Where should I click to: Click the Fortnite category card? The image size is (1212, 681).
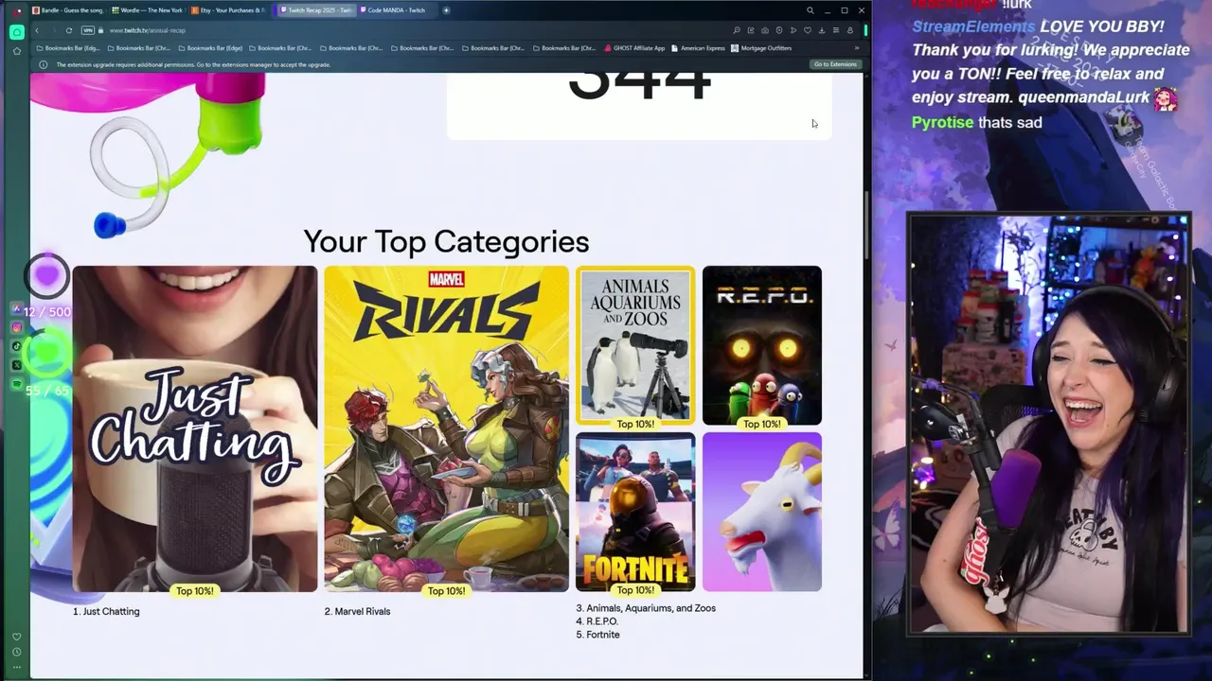[x=635, y=512]
